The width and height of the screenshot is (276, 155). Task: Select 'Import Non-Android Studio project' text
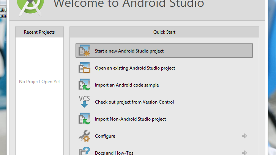130,119
